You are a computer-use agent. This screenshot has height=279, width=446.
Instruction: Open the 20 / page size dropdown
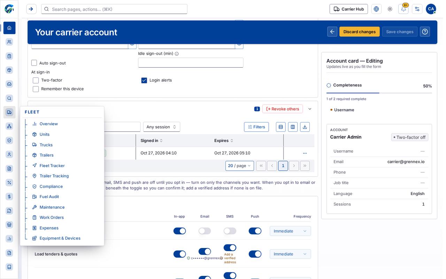tap(240, 166)
